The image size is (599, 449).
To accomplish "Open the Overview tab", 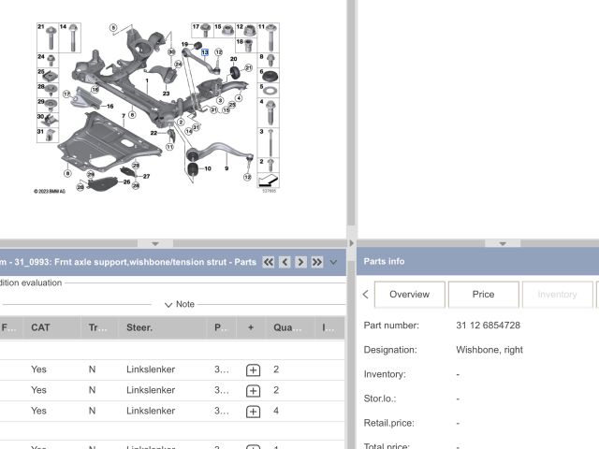I will 409,295.
